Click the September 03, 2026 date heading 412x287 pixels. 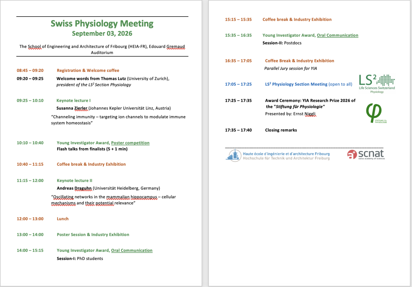[102, 34]
